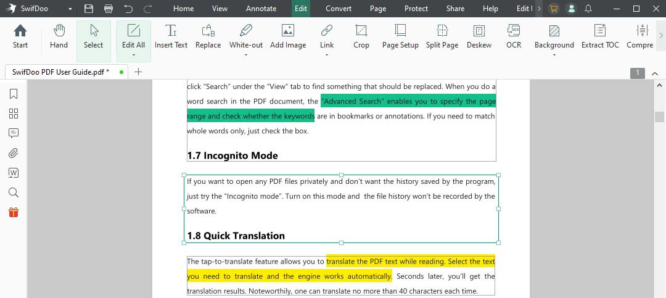The image size is (666, 298).
Task: Expand the Edit All dropdown arrow
Action: (134, 56)
